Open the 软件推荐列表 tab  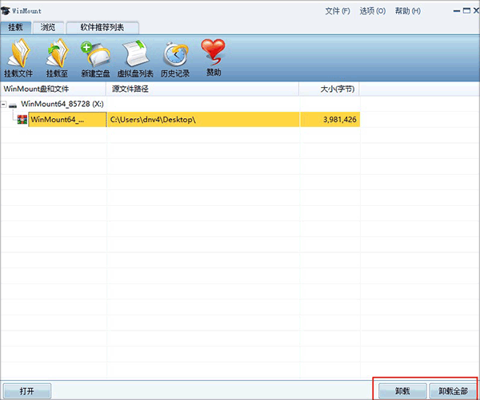click(102, 27)
